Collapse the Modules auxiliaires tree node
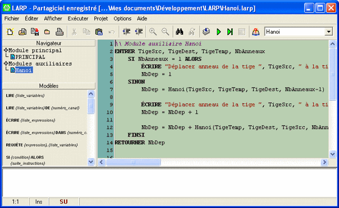The height and width of the screenshot is (208, 339). 6,63
